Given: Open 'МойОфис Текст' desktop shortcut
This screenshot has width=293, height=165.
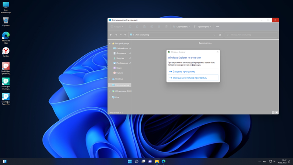Looking at the screenshot, I should tap(6, 99).
